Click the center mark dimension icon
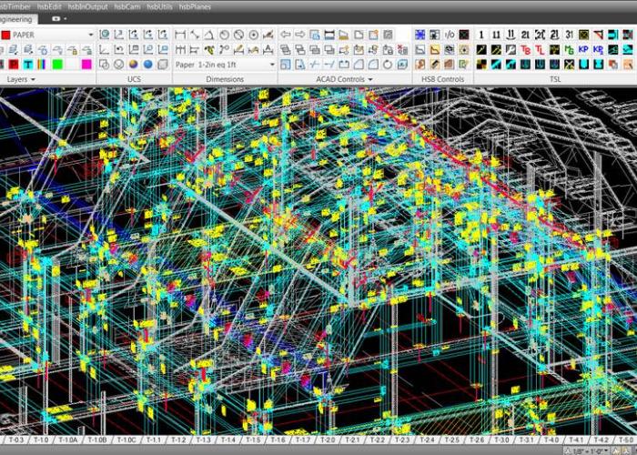637x455 pixels. tap(254, 35)
